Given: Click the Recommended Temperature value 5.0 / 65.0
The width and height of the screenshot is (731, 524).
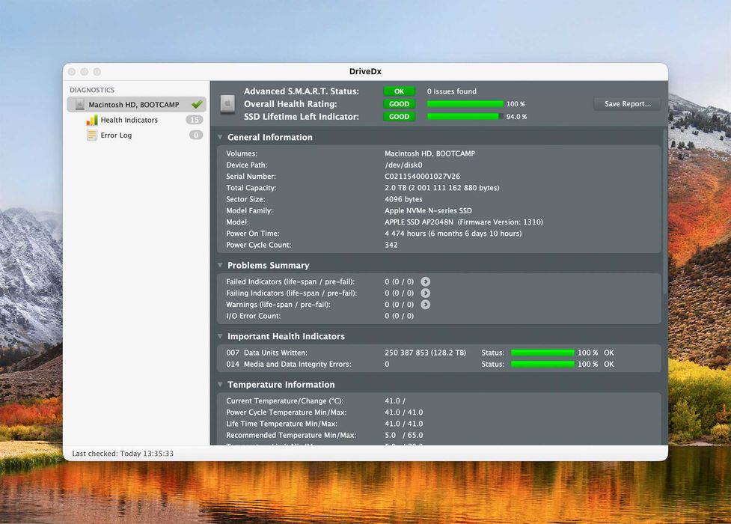Looking at the screenshot, I should pyautogui.click(x=404, y=436).
